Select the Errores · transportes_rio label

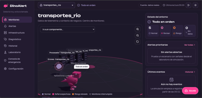coord(58,59)
